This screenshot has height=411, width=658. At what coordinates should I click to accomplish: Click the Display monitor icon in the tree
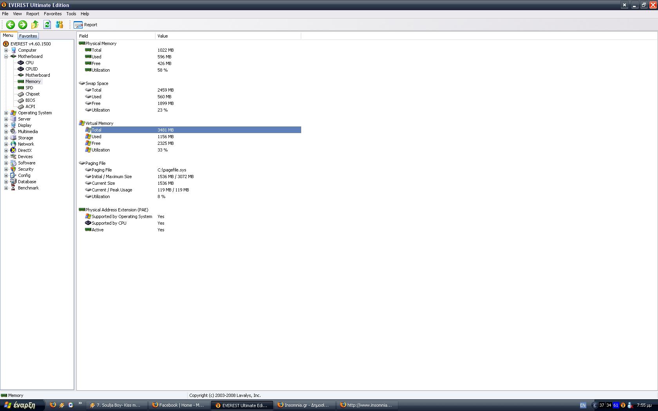coord(13,125)
